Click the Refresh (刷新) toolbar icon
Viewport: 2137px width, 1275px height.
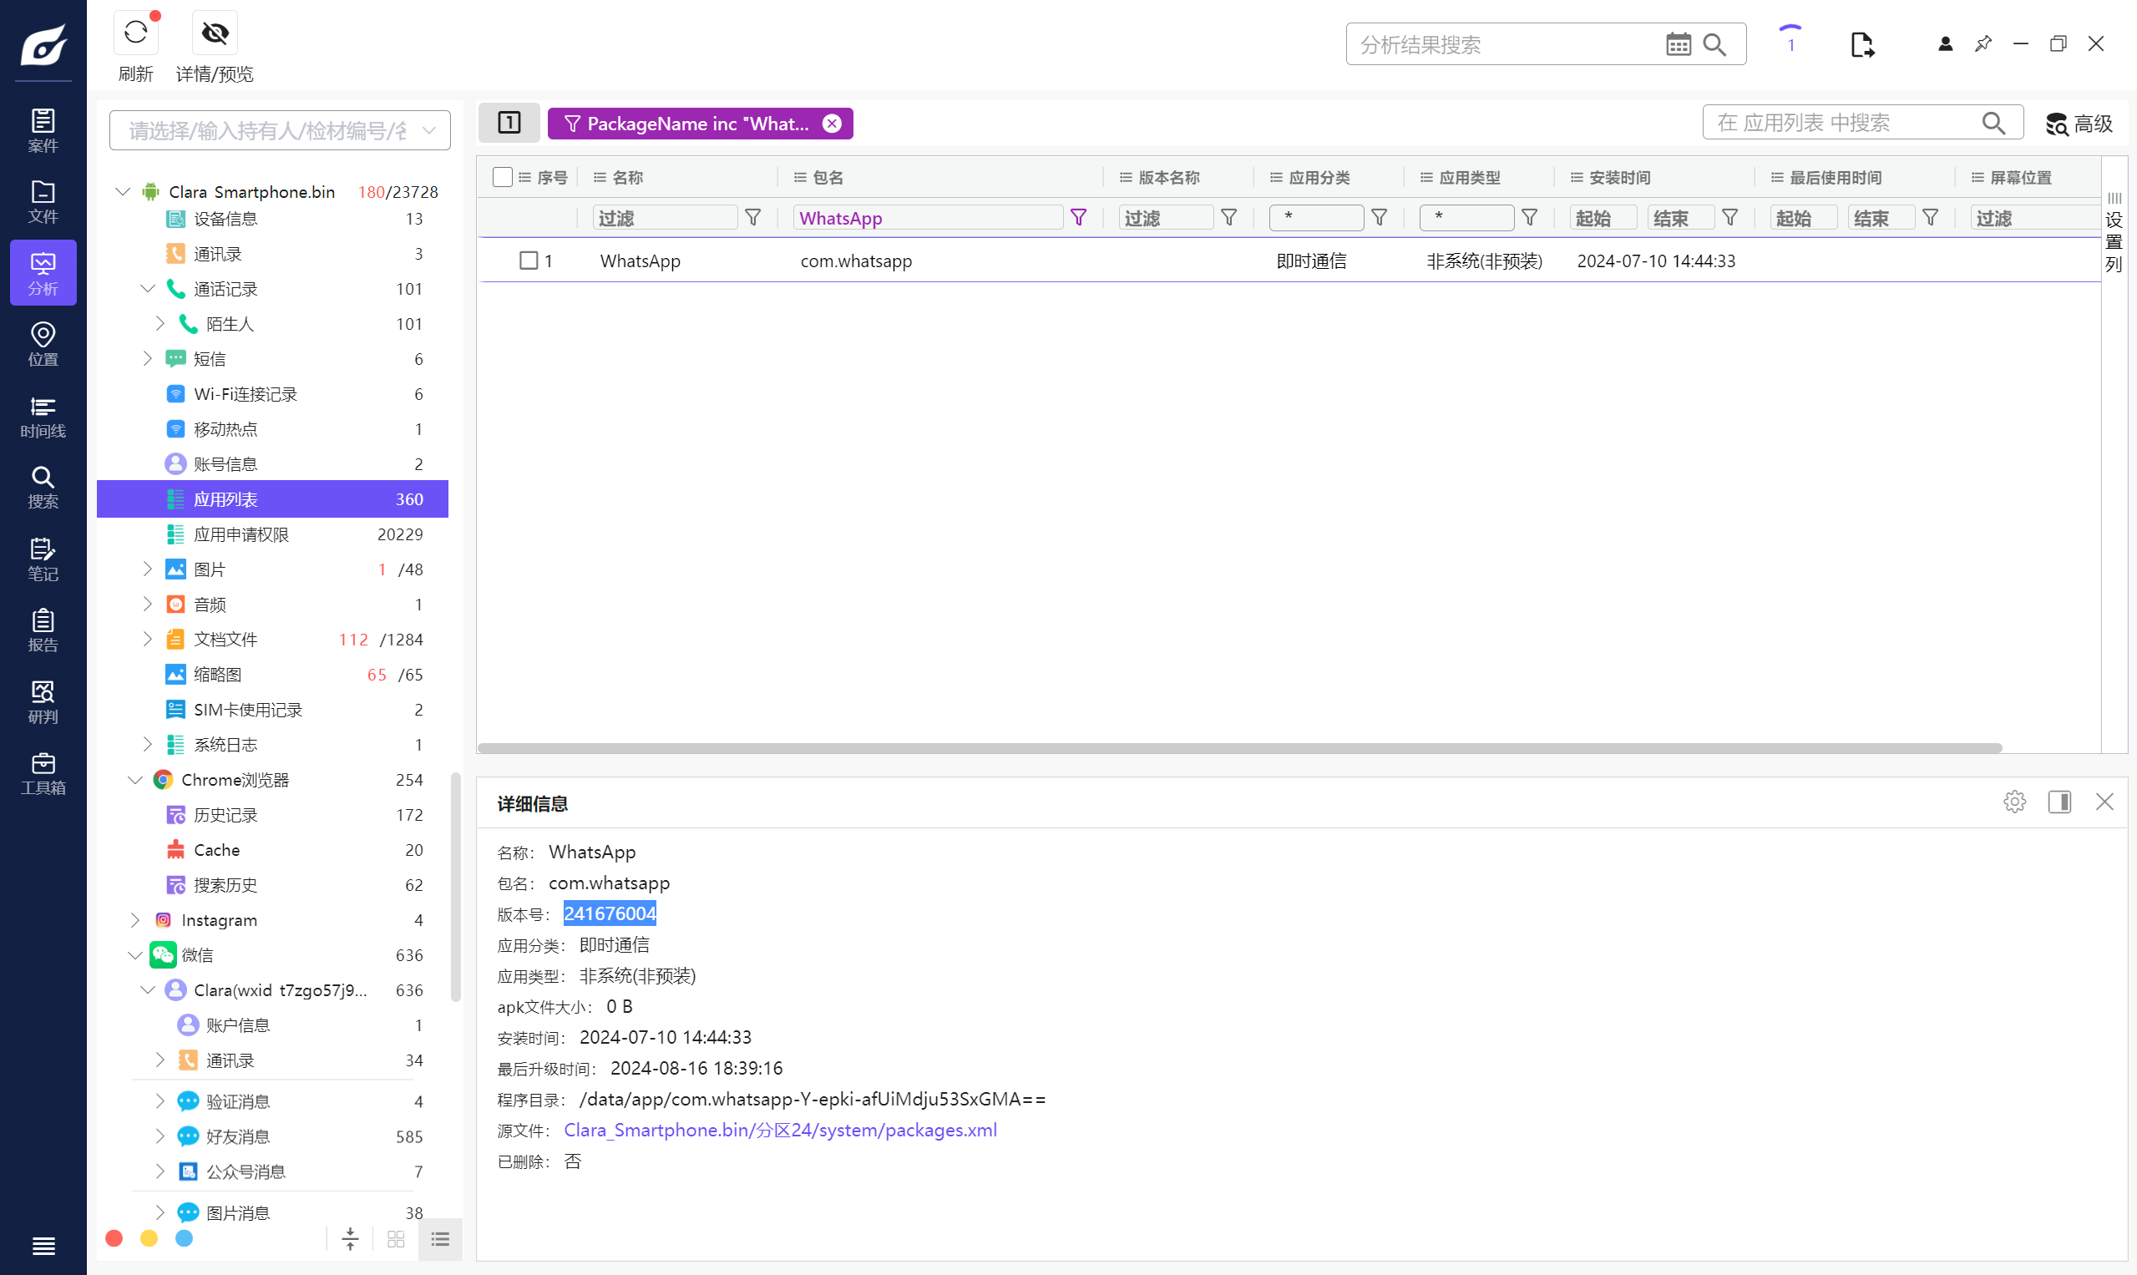coord(135,34)
